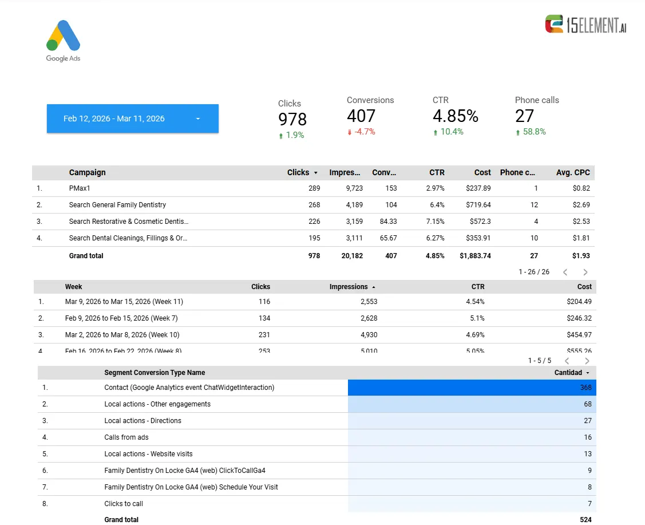Click the blue bar for Contact conversions
The image size is (645, 525).
click(472, 388)
